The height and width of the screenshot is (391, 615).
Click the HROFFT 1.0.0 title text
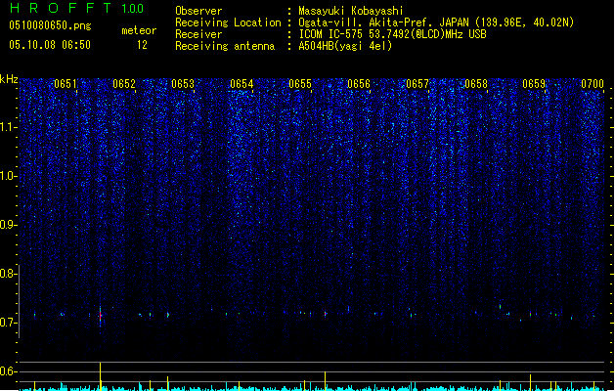click(77, 8)
